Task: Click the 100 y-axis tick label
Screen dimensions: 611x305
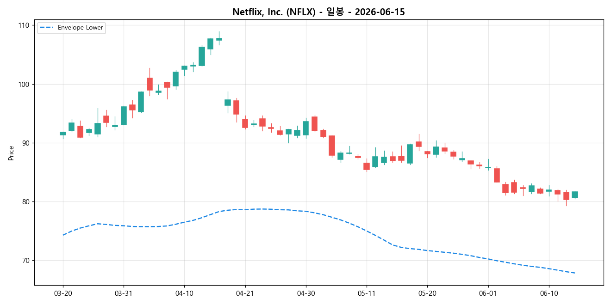Action: click(x=23, y=84)
